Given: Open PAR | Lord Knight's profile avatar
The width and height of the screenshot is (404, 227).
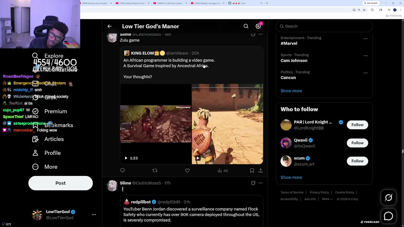Looking at the screenshot, I should tap(286, 125).
